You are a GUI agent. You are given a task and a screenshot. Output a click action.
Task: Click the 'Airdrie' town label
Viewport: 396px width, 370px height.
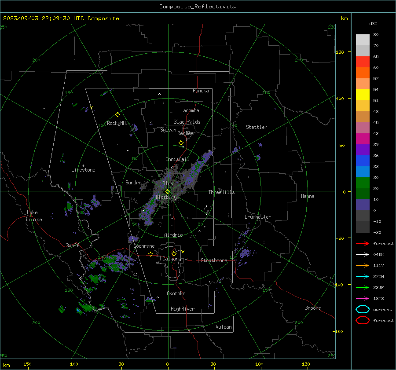tap(173, 235)
